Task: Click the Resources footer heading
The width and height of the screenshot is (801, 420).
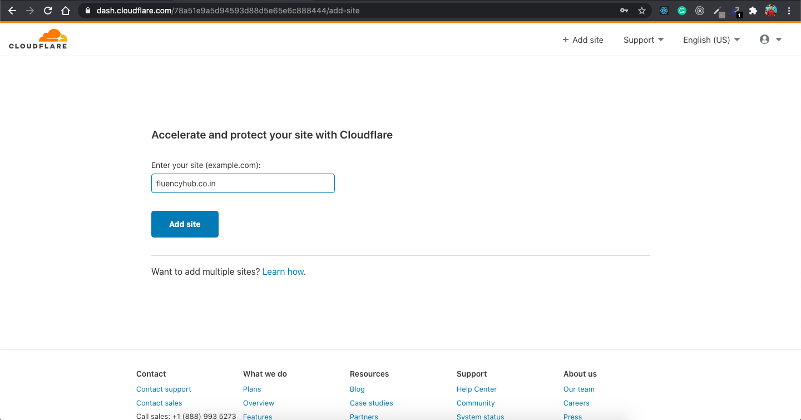Action: click(369, 374)
